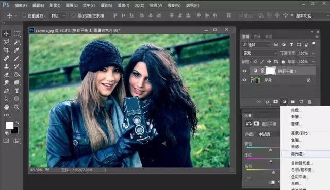Hide the 色彩平衡 1 adjustment layer
Viewport: 330px width, 190px height.
click(244, 71)
